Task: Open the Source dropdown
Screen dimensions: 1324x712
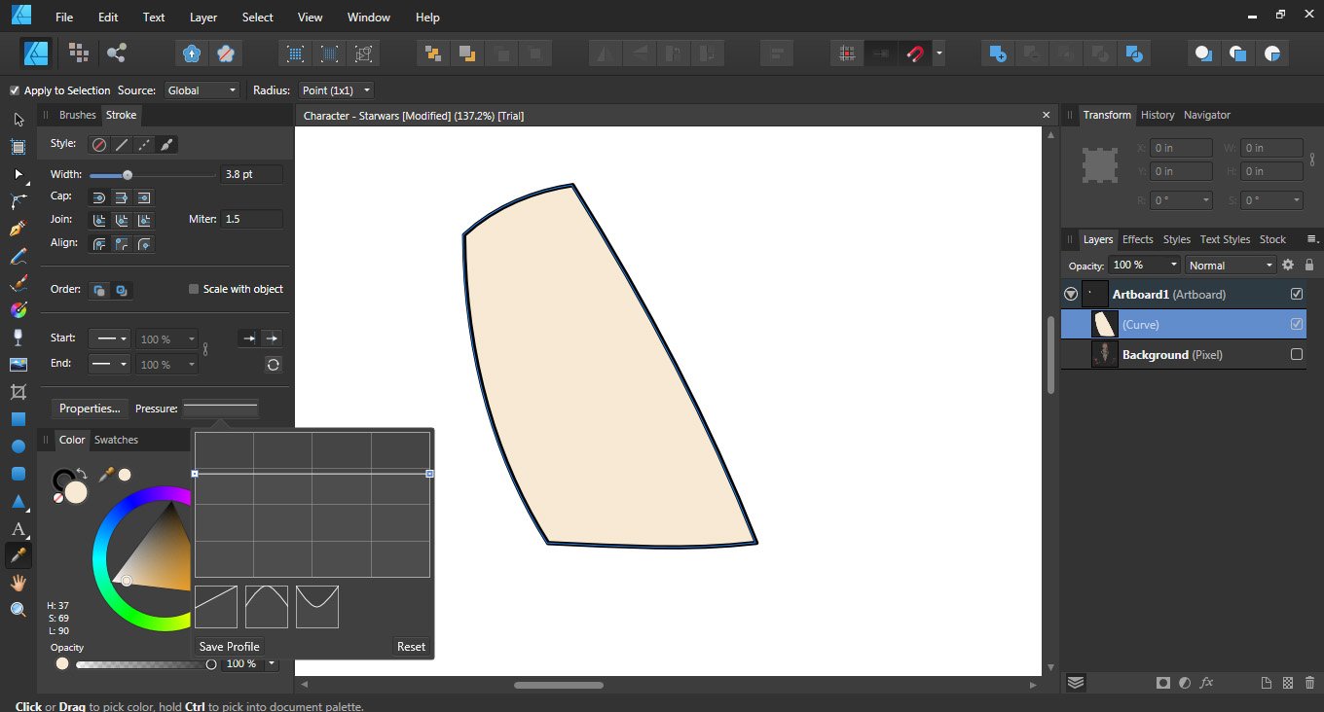Action: (x=201, y=89)
